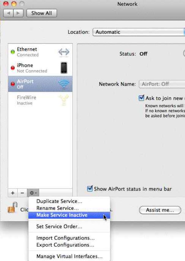This screenshot has height=261, width=185.
Task: Click the Assist me button
Action: tap(160, 210)
